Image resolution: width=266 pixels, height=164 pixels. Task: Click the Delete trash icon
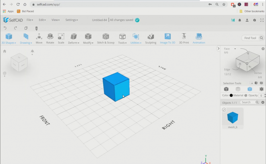click(36, 28)
